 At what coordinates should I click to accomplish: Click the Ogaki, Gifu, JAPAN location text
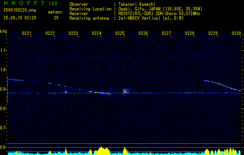pos(160,9)
